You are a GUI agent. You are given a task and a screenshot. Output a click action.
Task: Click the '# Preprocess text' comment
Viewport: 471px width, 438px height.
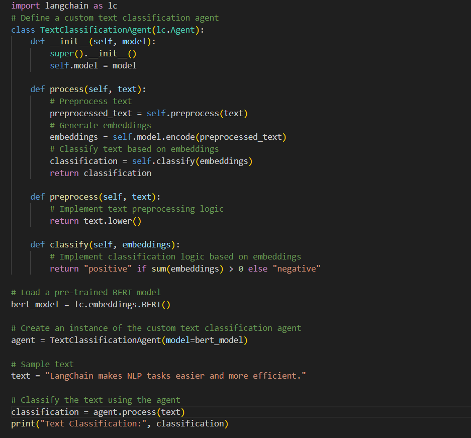(90, 101)
